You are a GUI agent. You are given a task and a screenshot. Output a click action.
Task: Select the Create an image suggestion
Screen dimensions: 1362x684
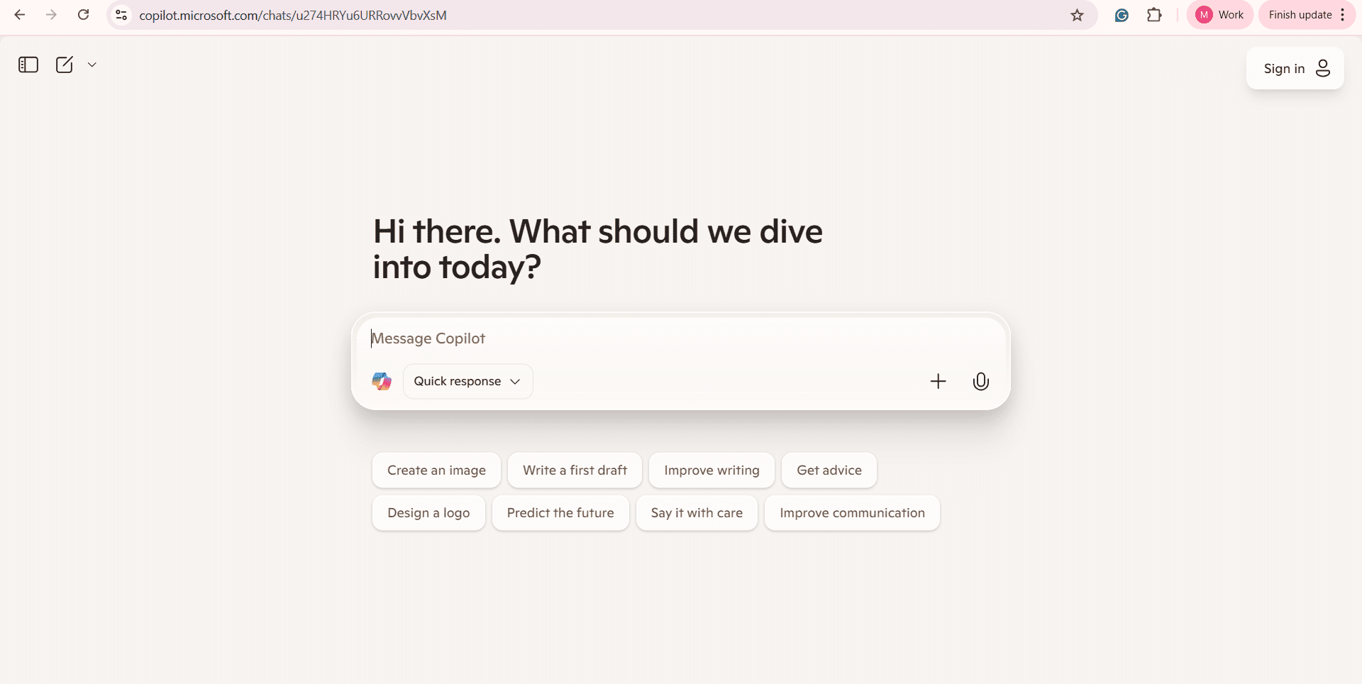tap(436, 470)
